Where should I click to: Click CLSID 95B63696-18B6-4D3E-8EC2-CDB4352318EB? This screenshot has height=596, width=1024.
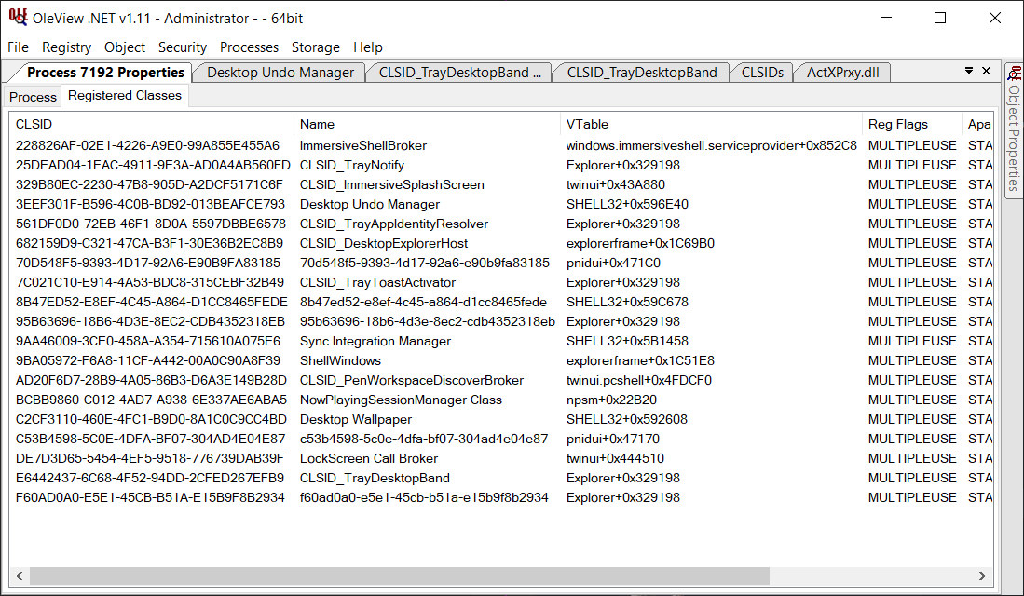pyautogui.click(x=150, y=322)
